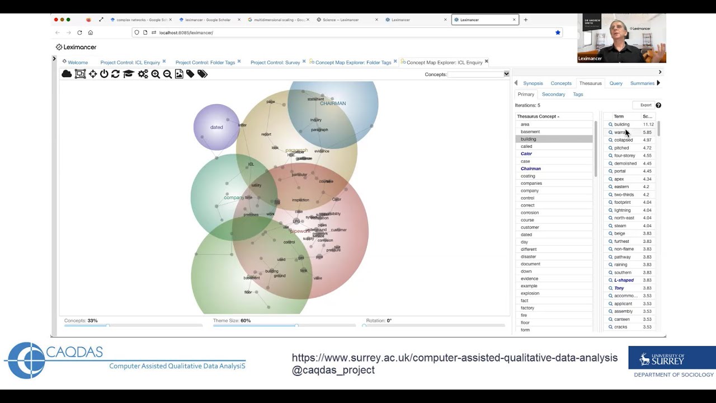Image resolution: width=716 pixels, height=403 pixels.
Task: Click the graduation cap icon
Action: point(128,74)
